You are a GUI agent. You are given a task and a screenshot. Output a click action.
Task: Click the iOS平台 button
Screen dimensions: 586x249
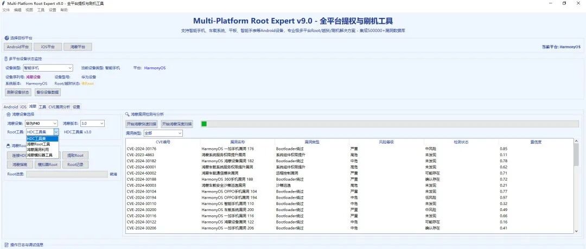(x=48, y=47)
